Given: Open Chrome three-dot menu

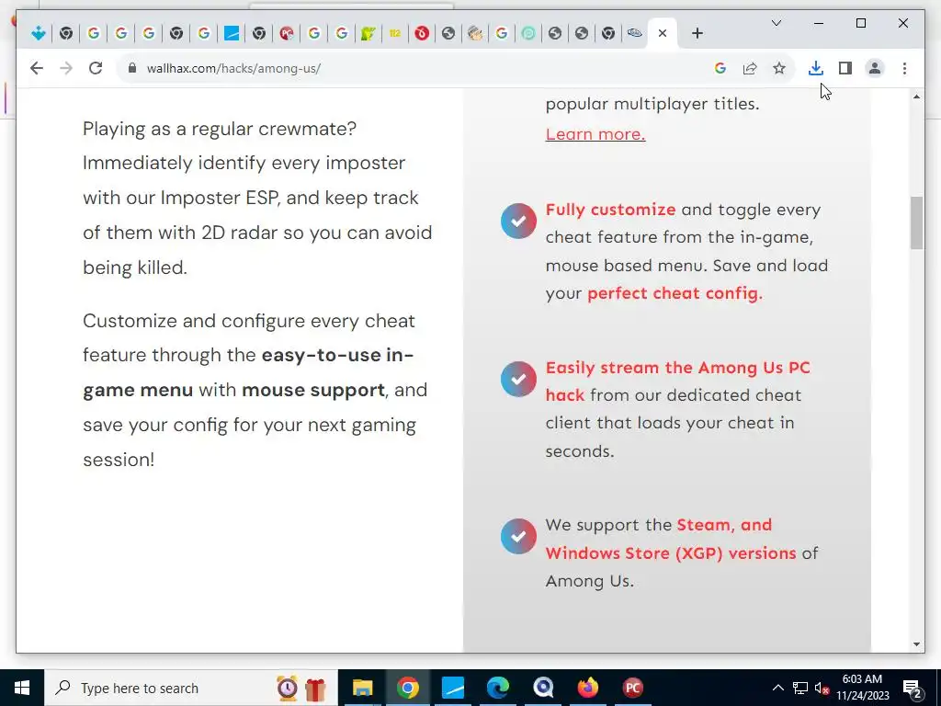Looking at the screenshot, I should (x=904, y=68).
